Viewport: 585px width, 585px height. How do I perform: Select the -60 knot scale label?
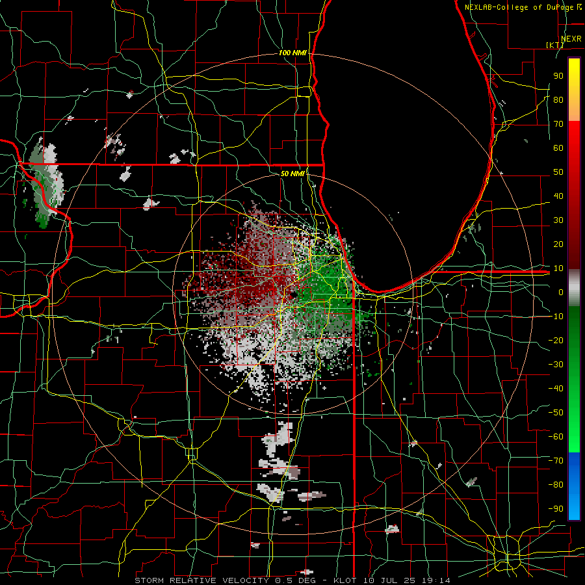coord(556,437)
